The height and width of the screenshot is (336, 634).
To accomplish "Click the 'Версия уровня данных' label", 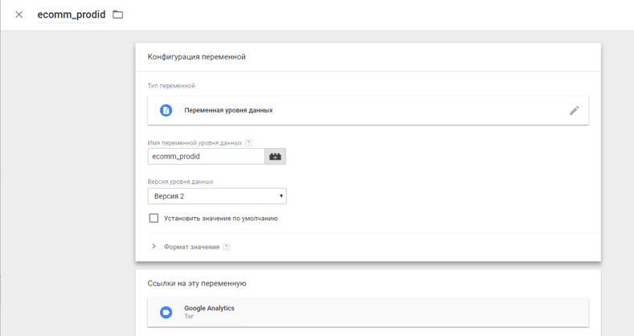I will coord(180,182).
